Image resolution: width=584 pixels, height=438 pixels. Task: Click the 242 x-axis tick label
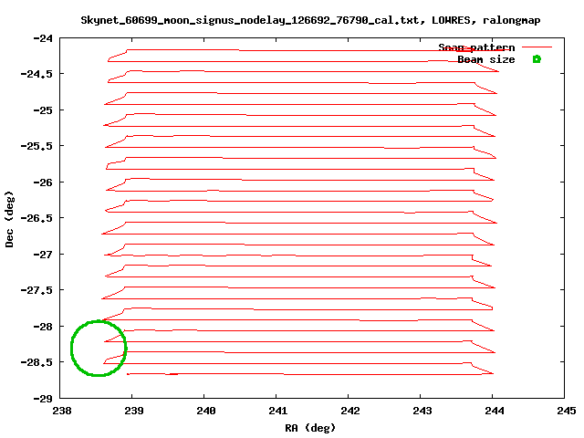(350, 411)
